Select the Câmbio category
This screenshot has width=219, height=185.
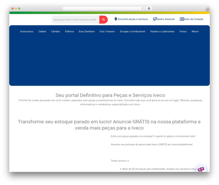(x=56, y=31)
